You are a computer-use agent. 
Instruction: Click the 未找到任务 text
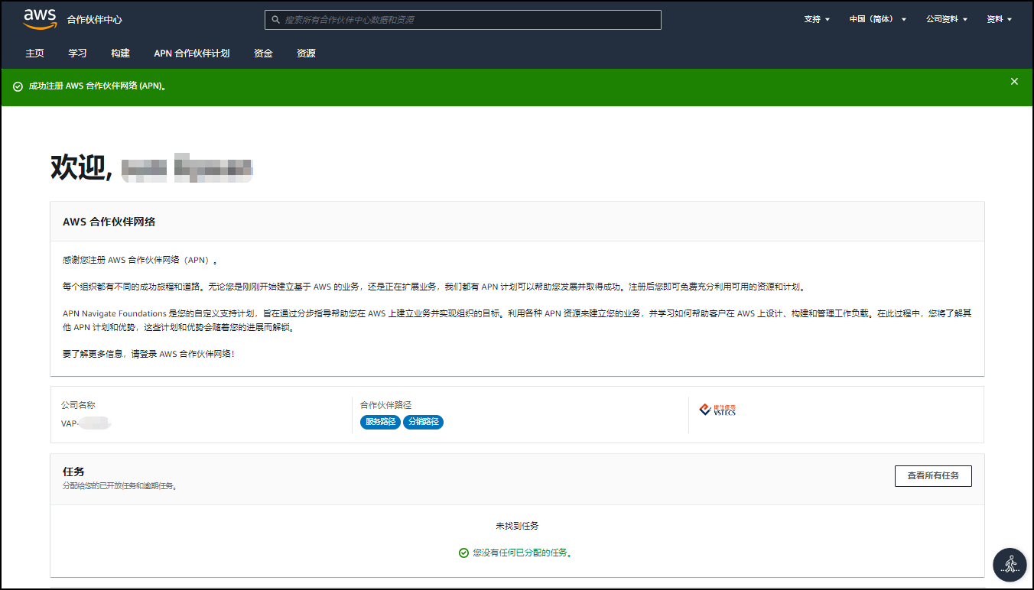pyautogui.click(x=517, y=526)
